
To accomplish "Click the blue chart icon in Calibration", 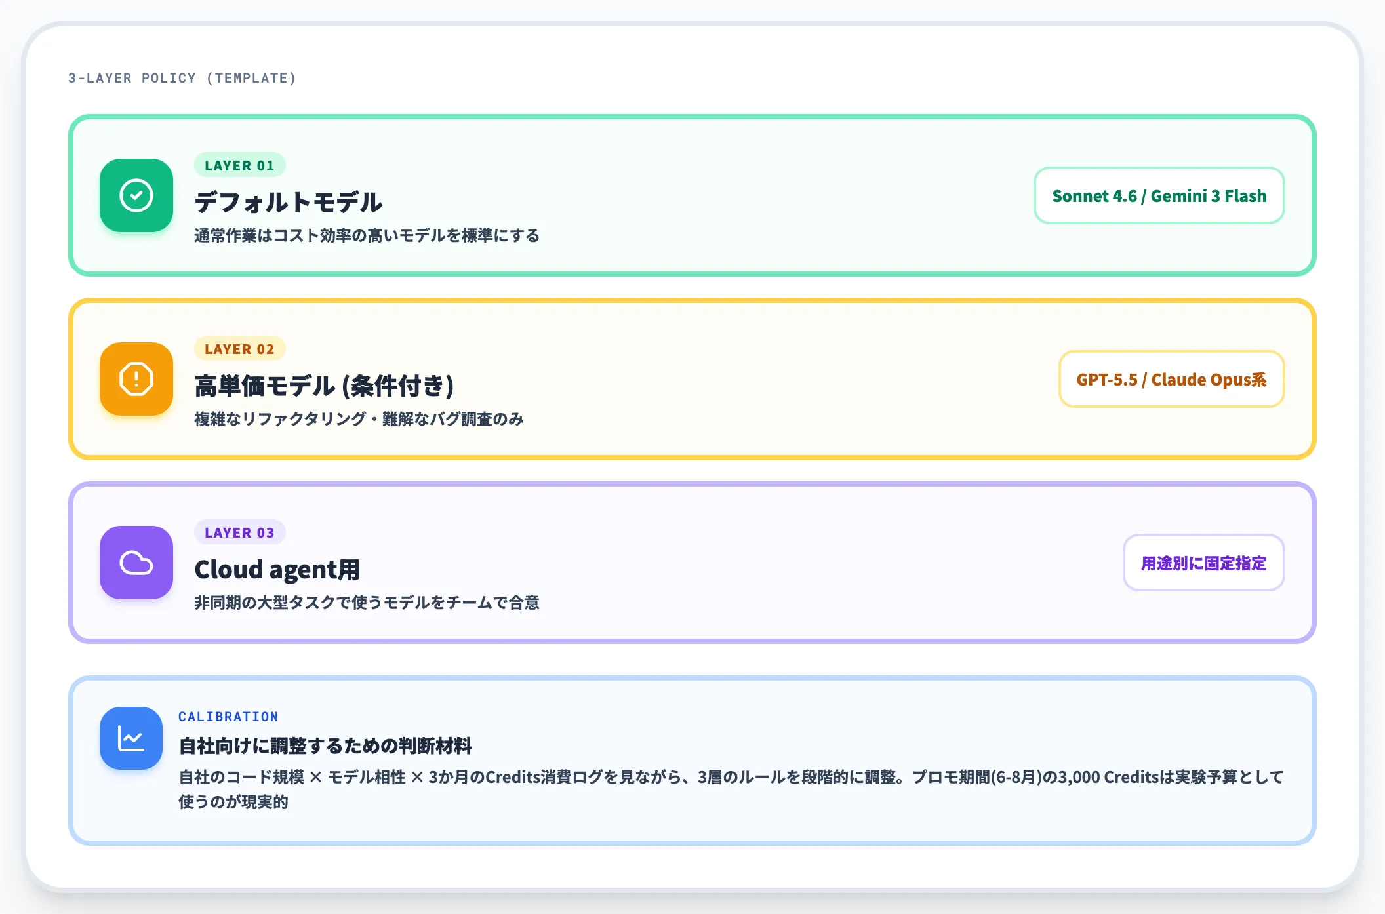I will (131, 738).
